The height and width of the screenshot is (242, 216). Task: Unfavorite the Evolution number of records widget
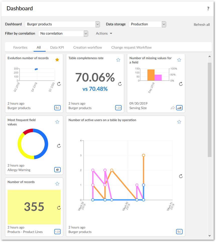57,60
